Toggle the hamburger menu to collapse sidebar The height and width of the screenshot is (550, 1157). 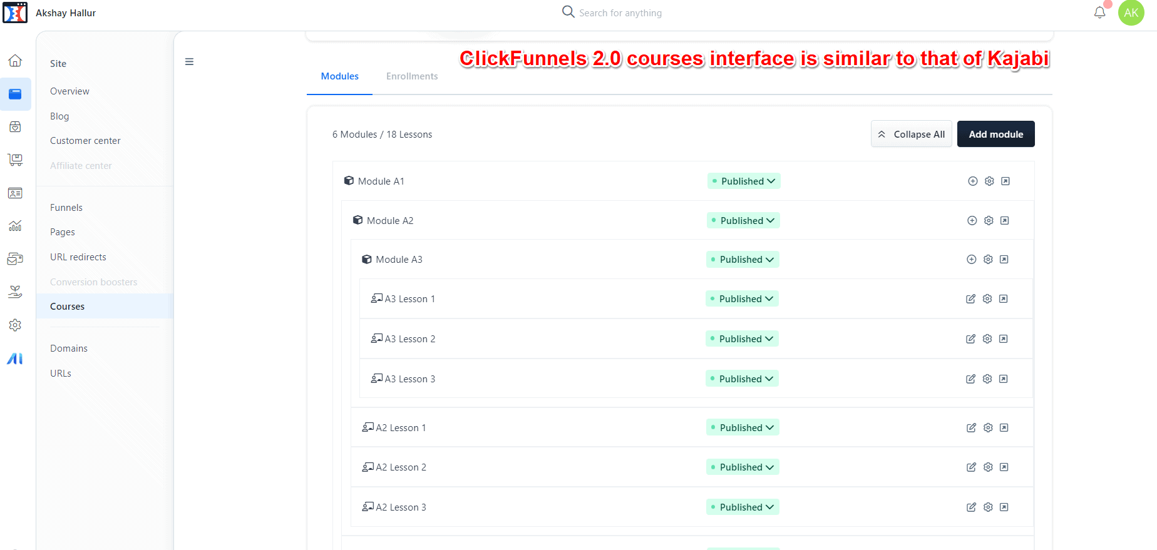tap(189, 62)
